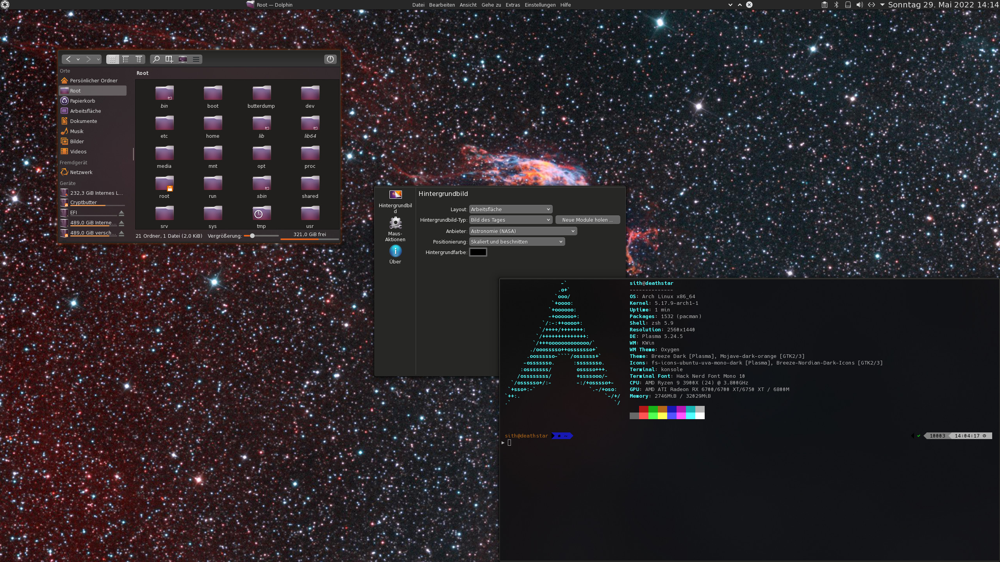Eject the EFI device

(x=121, y=213)
